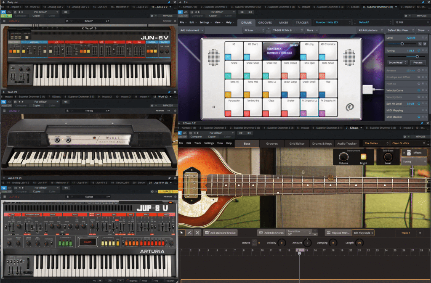This screenshot has height=283, width=431.
Task: Click the MIDI Mapping menu icon
Action: (x=423, y=110)
